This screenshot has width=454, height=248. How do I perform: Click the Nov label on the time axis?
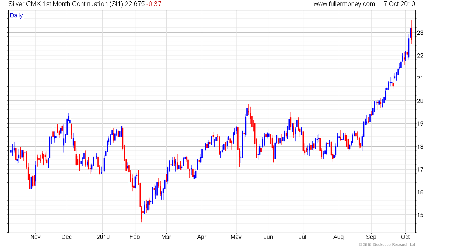click(35, 237)
